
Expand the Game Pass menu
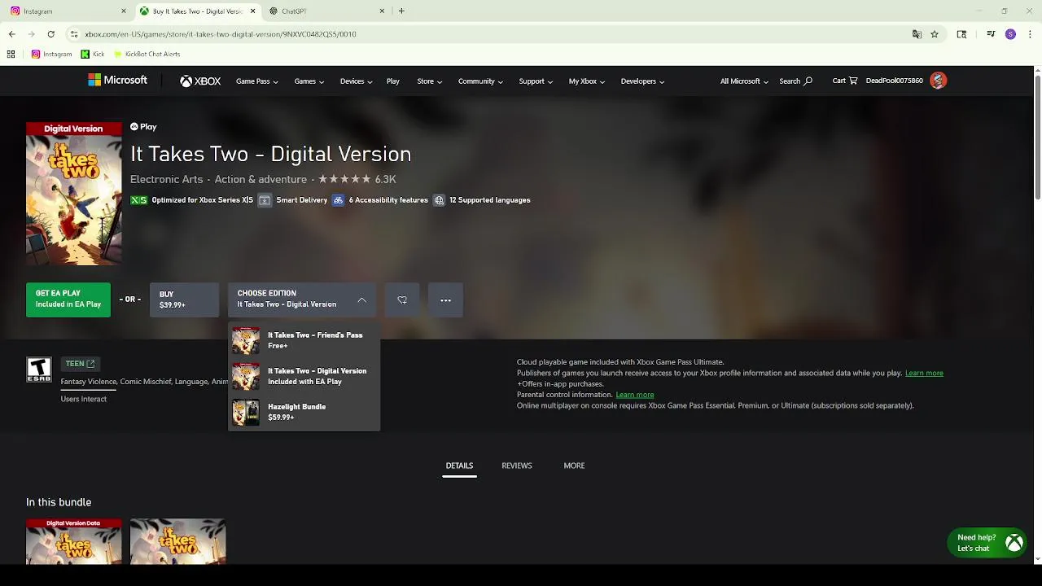click(x=257, y=81)
